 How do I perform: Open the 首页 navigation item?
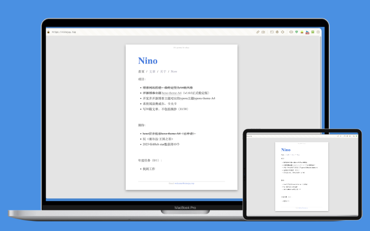click(x=141, y=72)
